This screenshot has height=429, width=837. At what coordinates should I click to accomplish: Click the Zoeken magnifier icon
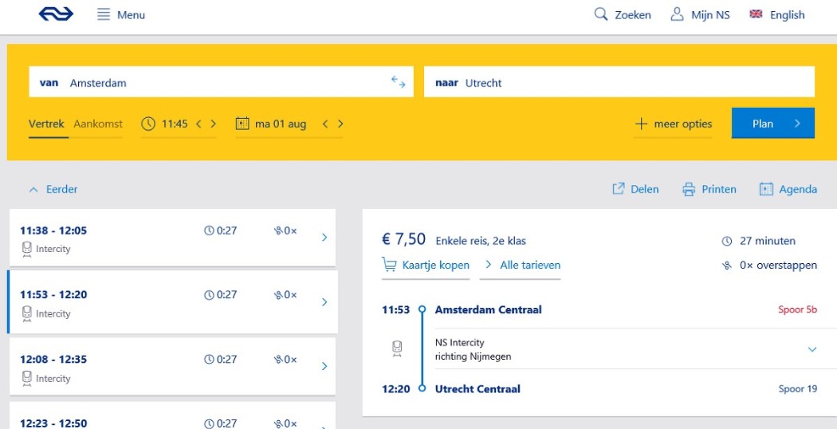(601, 14)
